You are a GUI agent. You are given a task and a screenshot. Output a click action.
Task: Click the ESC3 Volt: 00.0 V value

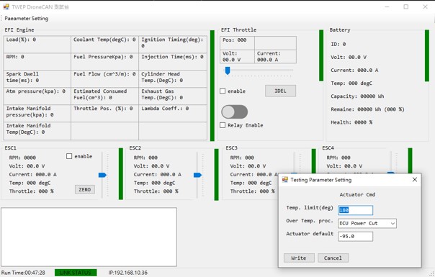coord(248,166)
